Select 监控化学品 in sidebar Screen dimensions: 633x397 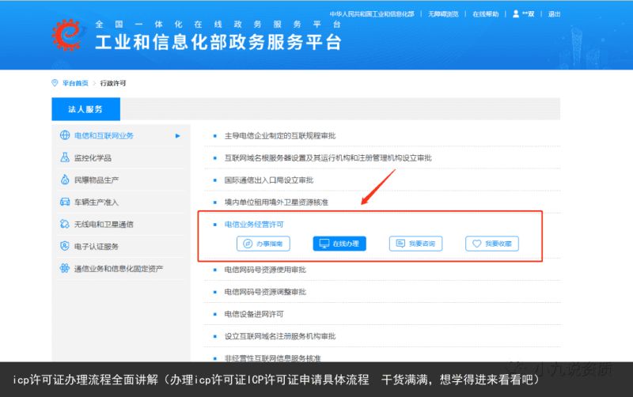click(93, 157)
